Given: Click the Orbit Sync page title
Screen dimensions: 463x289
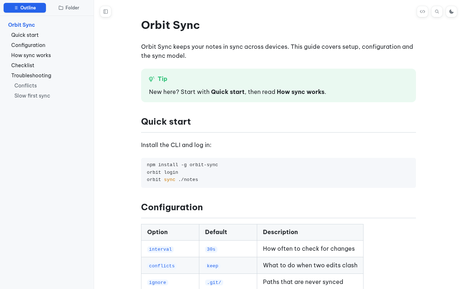Looking at the screenshot, I should click(170, 25).
